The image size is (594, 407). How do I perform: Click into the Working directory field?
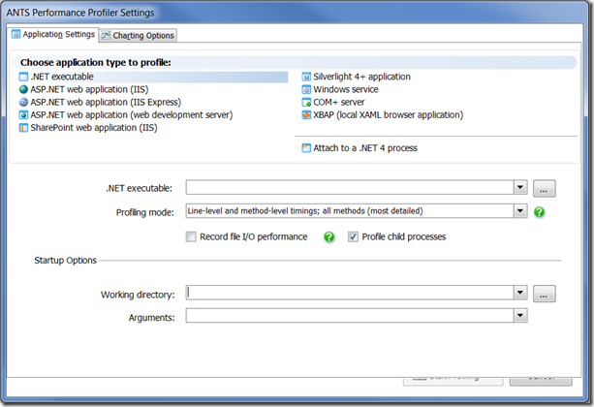pos(350,293)
